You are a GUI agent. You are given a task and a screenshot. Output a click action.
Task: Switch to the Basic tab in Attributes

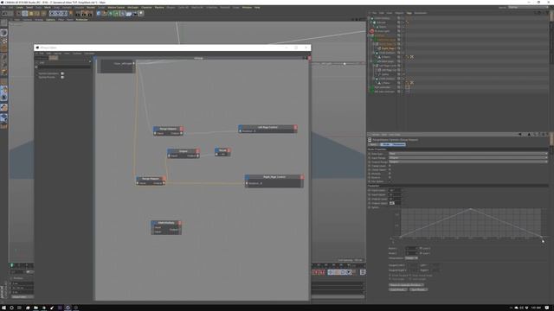coord(373,144)
